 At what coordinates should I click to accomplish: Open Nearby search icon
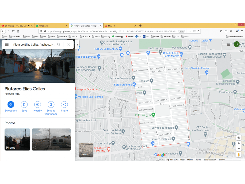pyautogui.click(x=38, y=105)
